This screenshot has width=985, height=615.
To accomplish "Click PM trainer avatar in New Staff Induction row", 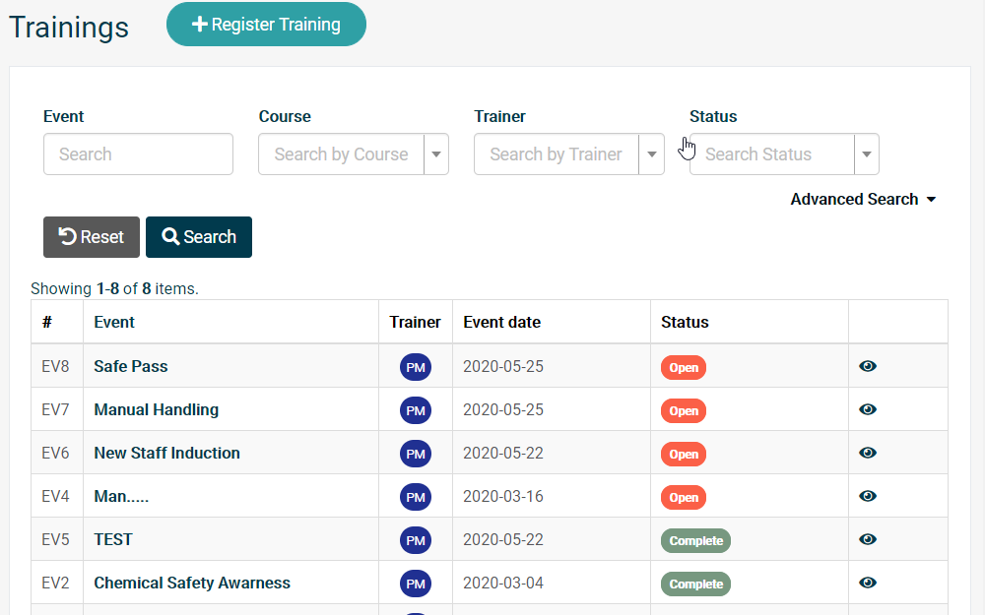I will [416, 454].
